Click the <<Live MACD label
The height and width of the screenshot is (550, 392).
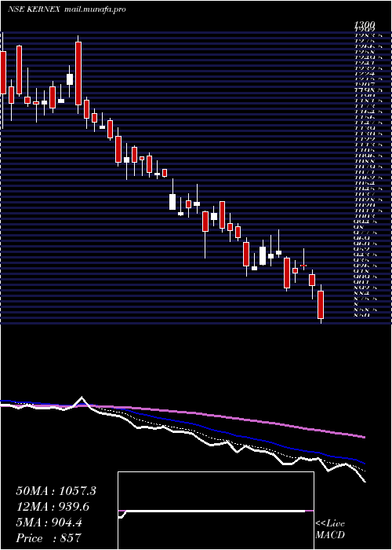[330, 530]
